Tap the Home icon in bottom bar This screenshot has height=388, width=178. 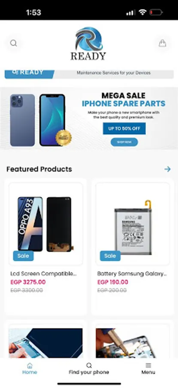30,366
